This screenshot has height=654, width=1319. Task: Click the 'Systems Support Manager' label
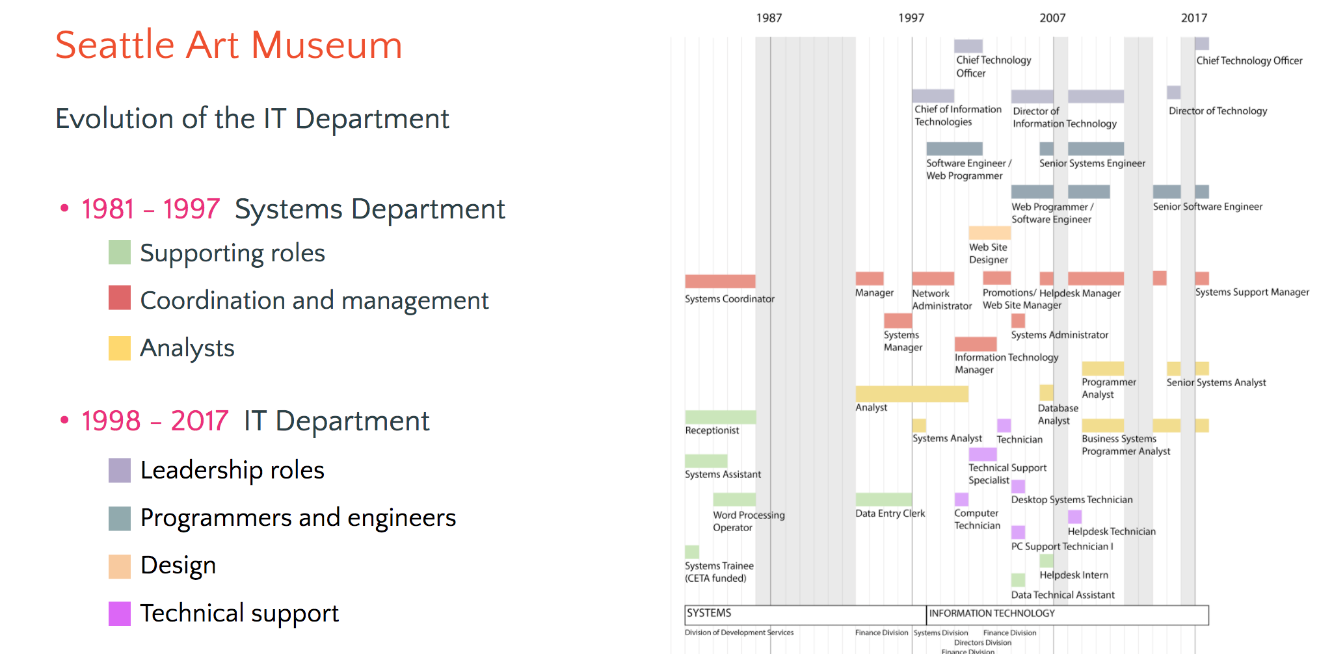pos(1252,293)
